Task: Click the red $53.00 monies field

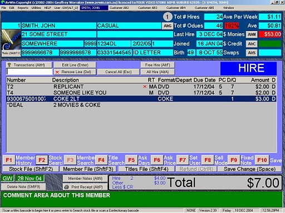Action: tap(270, 34)
